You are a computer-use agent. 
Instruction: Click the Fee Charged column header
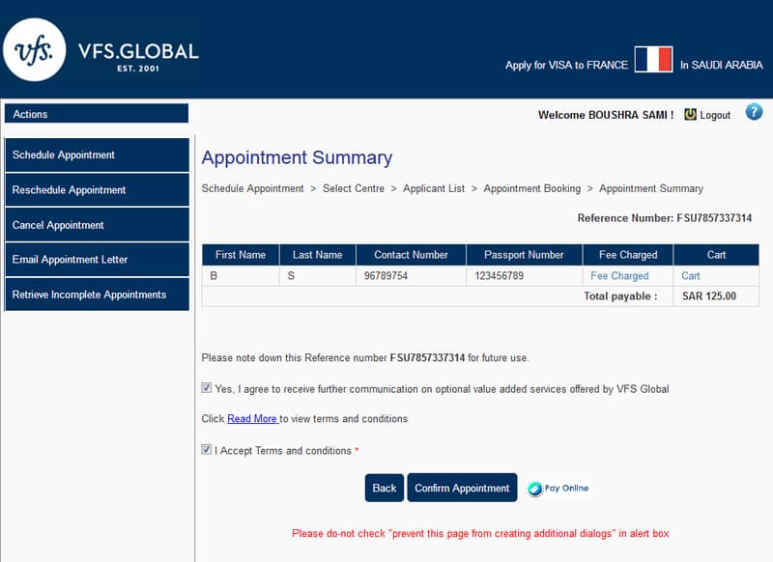628,255
